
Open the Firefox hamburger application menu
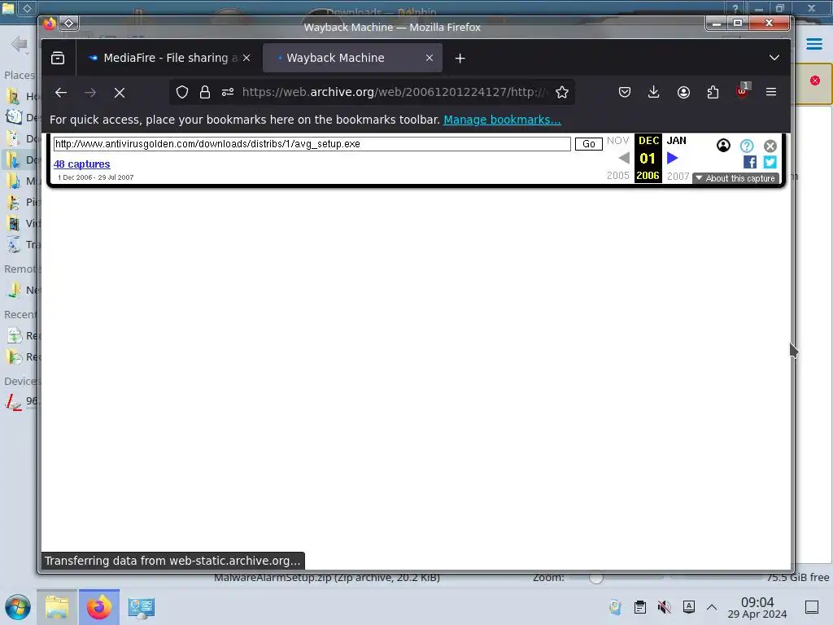(x=771, y=93)
